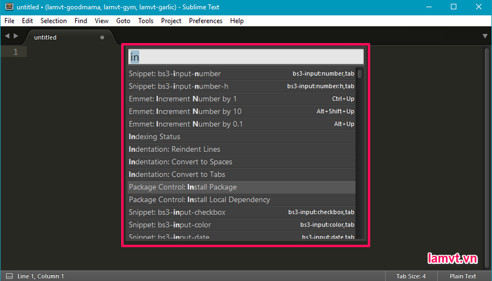Click the unsaved dot on untitled tab
The height and width of the screenshot is (281, 492).
click(102, 38)
